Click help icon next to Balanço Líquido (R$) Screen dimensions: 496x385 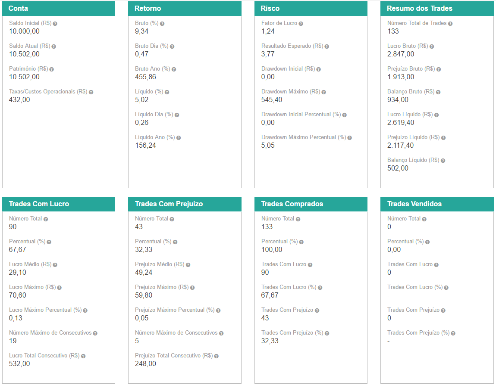443,161
